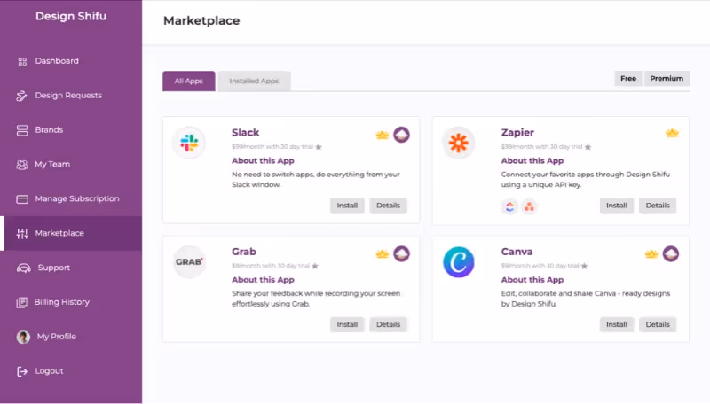Click the Design Requests pen icon
The image size is (710, 404).
coord(21,96)
